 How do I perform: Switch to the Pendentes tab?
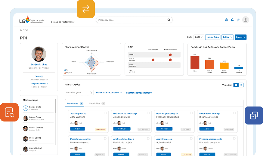(x=73, y=103)
